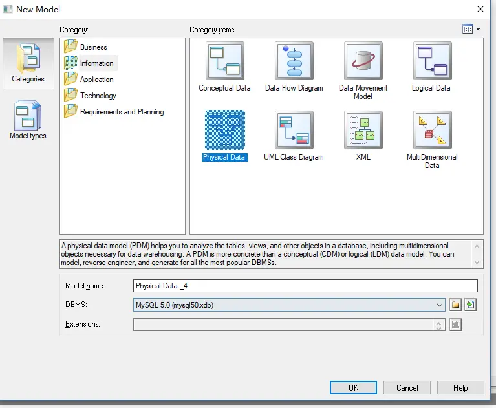Open the select extensions icon button
Screen dimensions: 496x408
(x=455, y=325)
